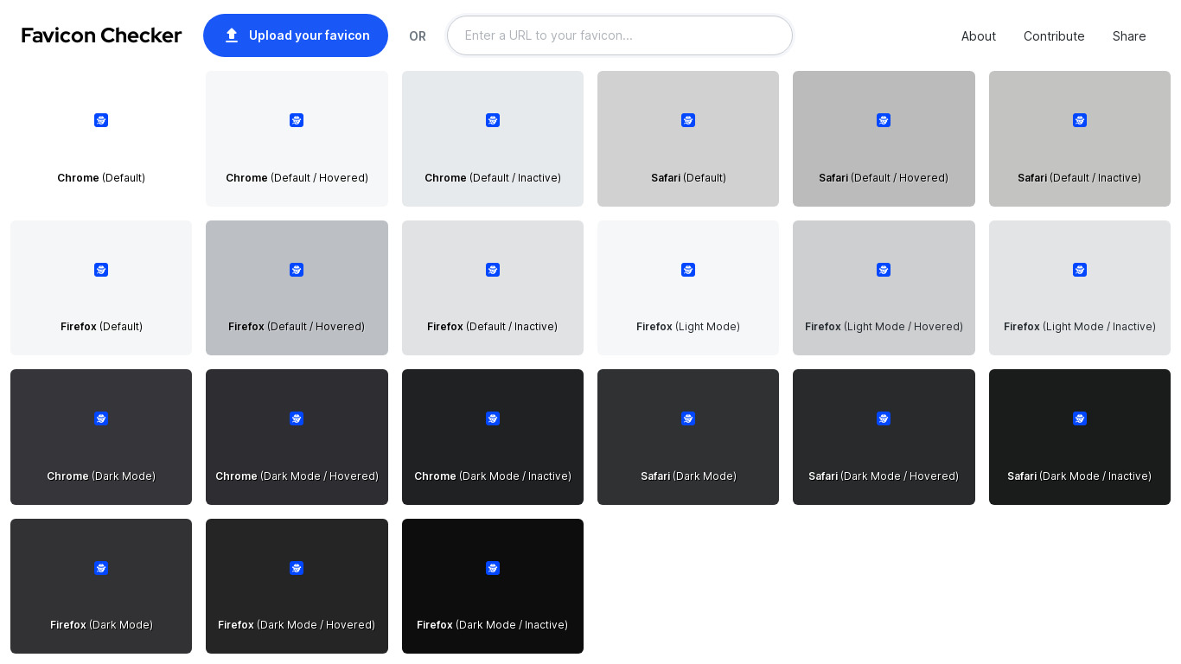This screenshot has height=664, width=1181.
Task: Click the favicon in Safari (Dark Mode / Inactive) card
Action: pos(1080,418)
